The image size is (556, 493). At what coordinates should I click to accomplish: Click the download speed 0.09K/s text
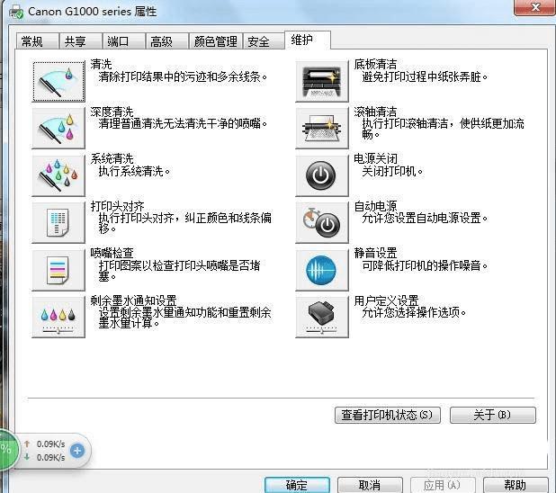50,458
